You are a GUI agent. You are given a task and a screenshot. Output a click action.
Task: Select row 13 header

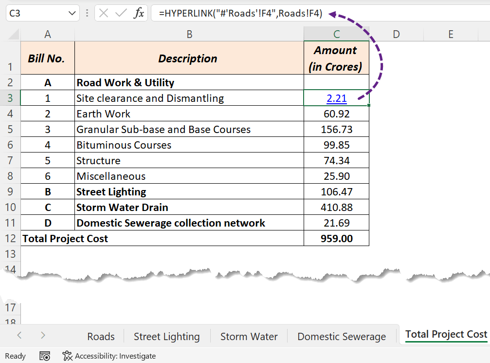10,254
